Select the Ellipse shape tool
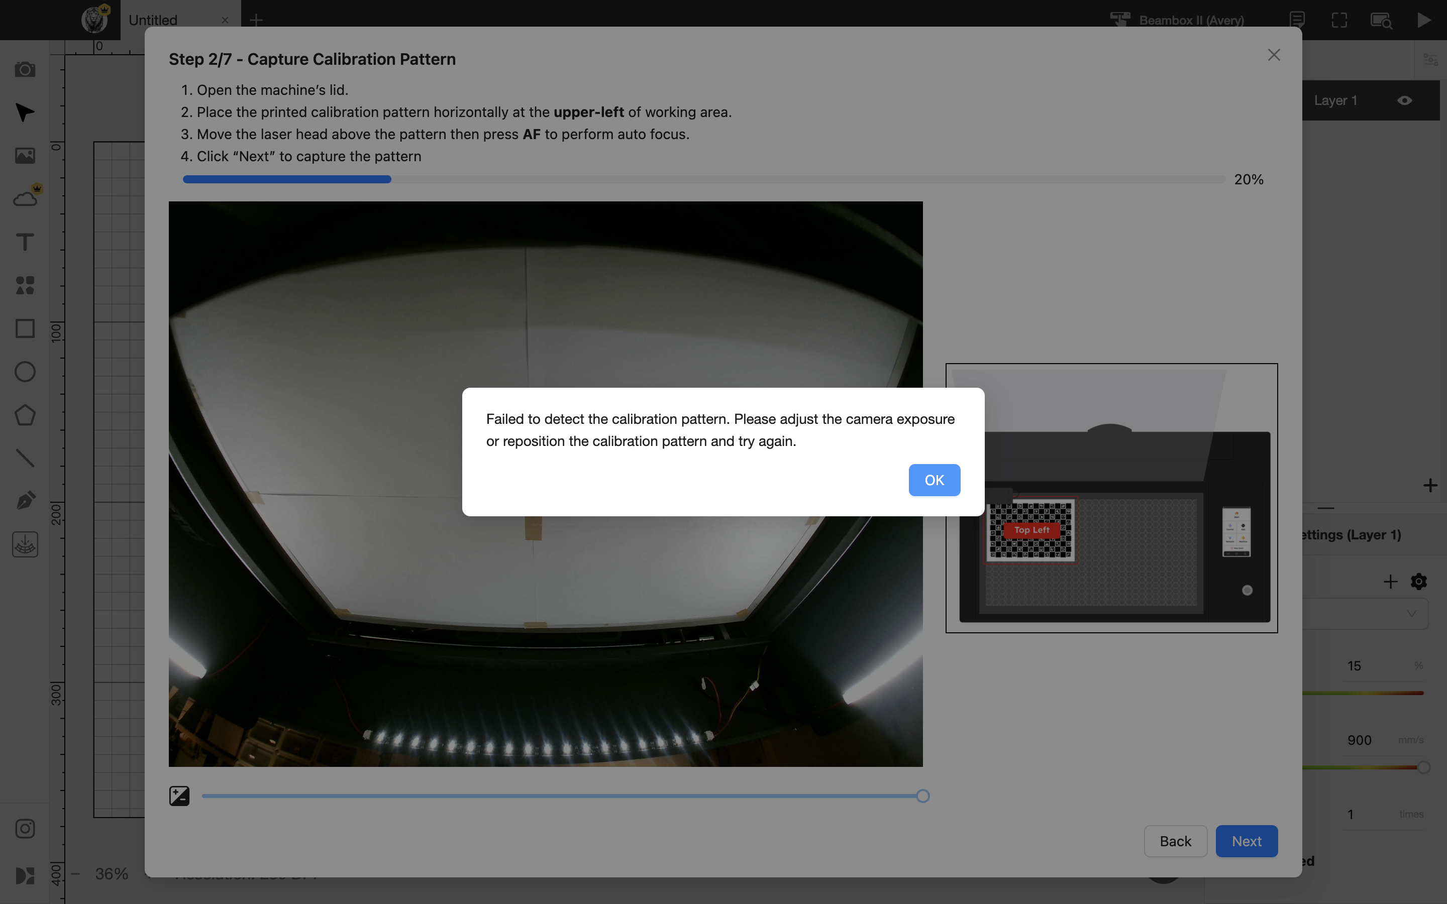The image size is (1447, 904). [x=25, y=371]
